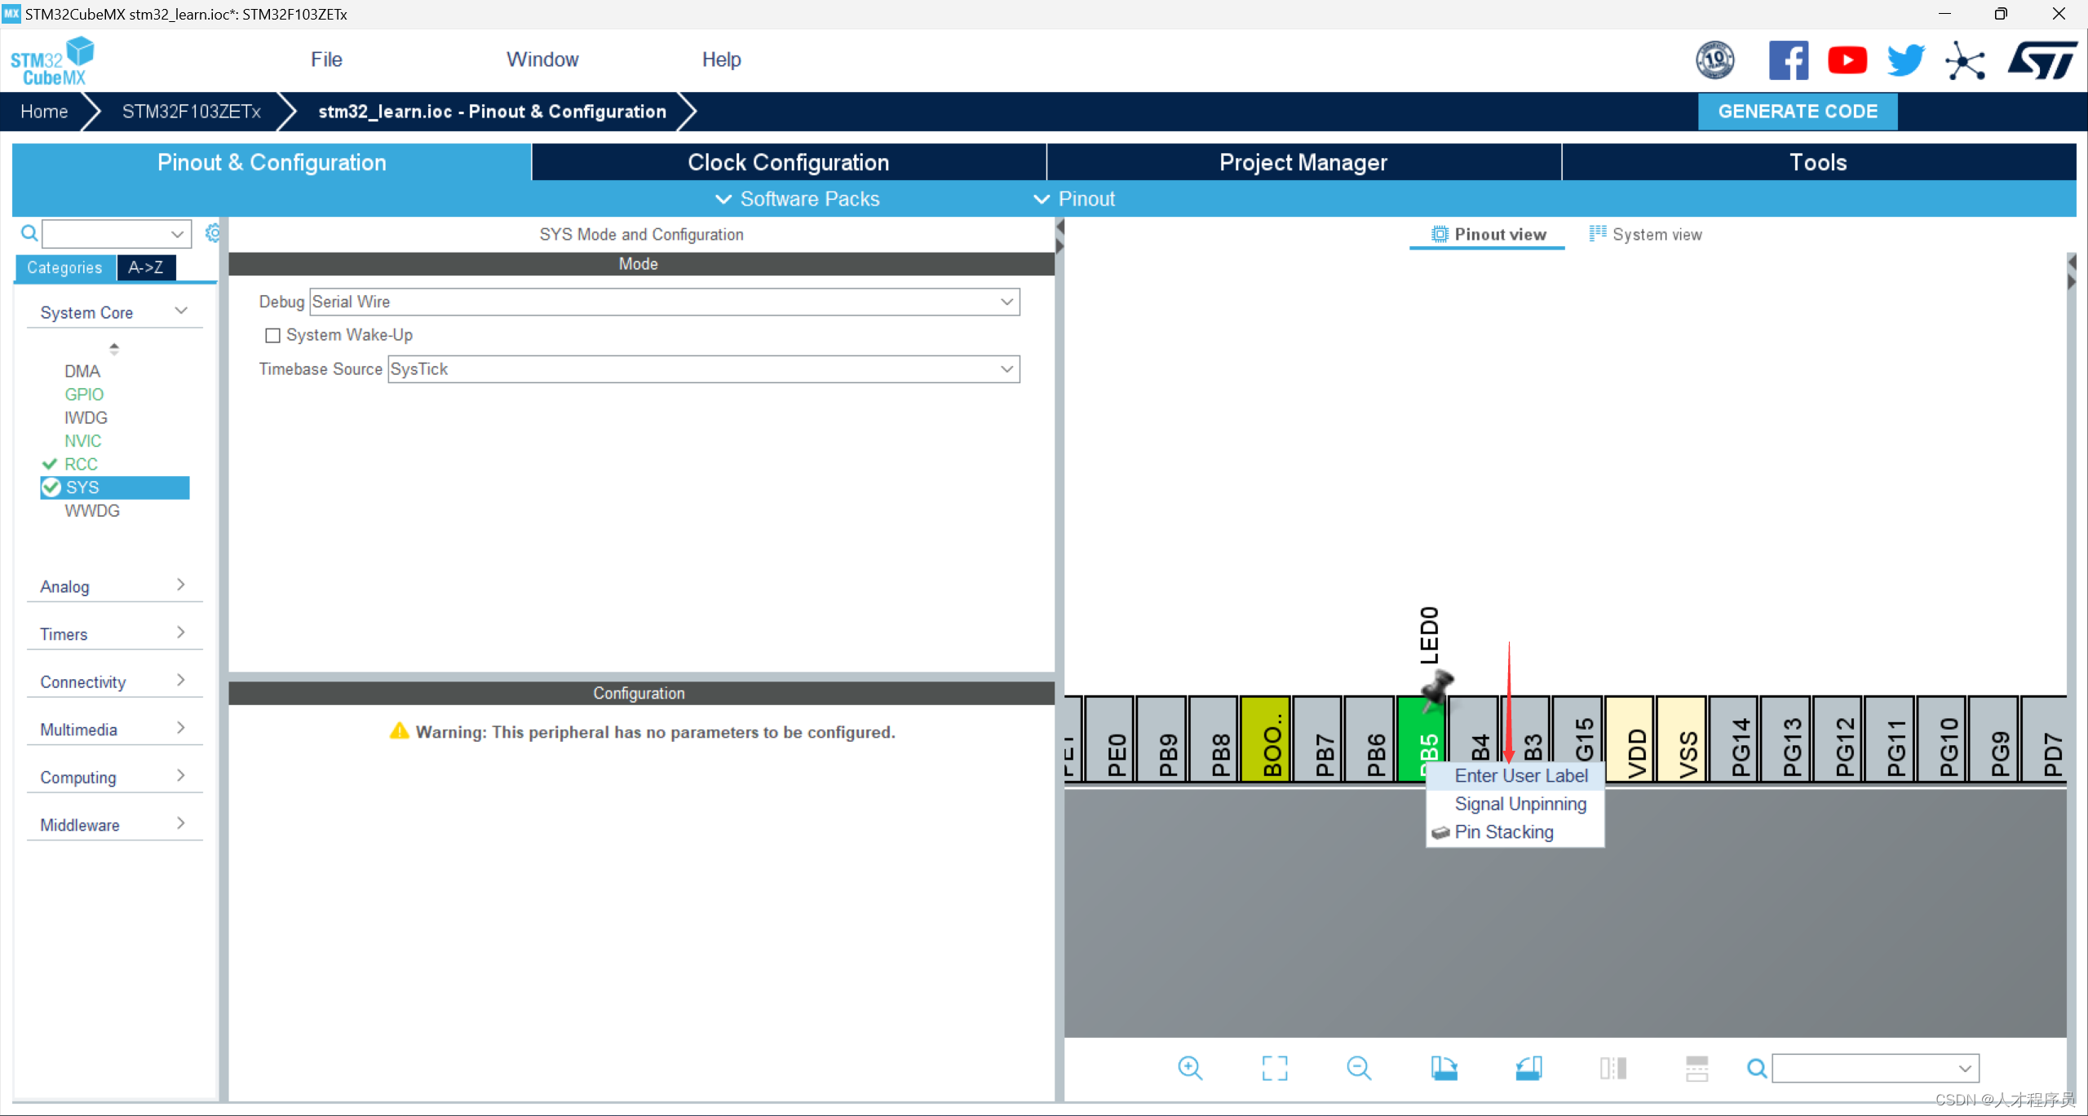Open the peripheral search combo box
This screenshot has width=2088, height=1116.
(x=117, y=234)
